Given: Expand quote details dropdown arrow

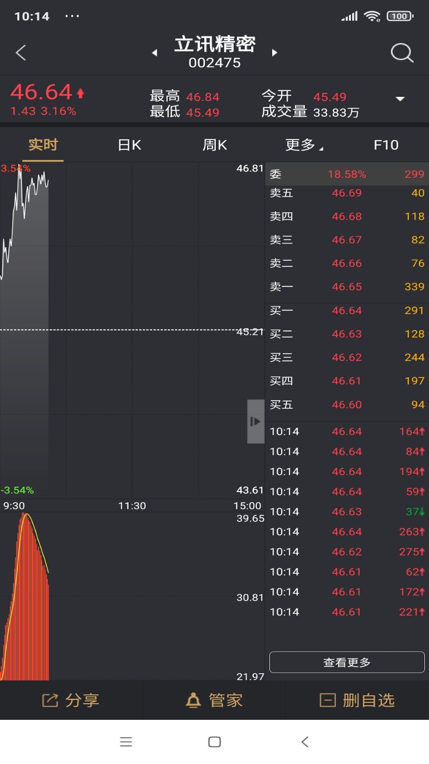Looking at the screenshot, I should [400, 99].
